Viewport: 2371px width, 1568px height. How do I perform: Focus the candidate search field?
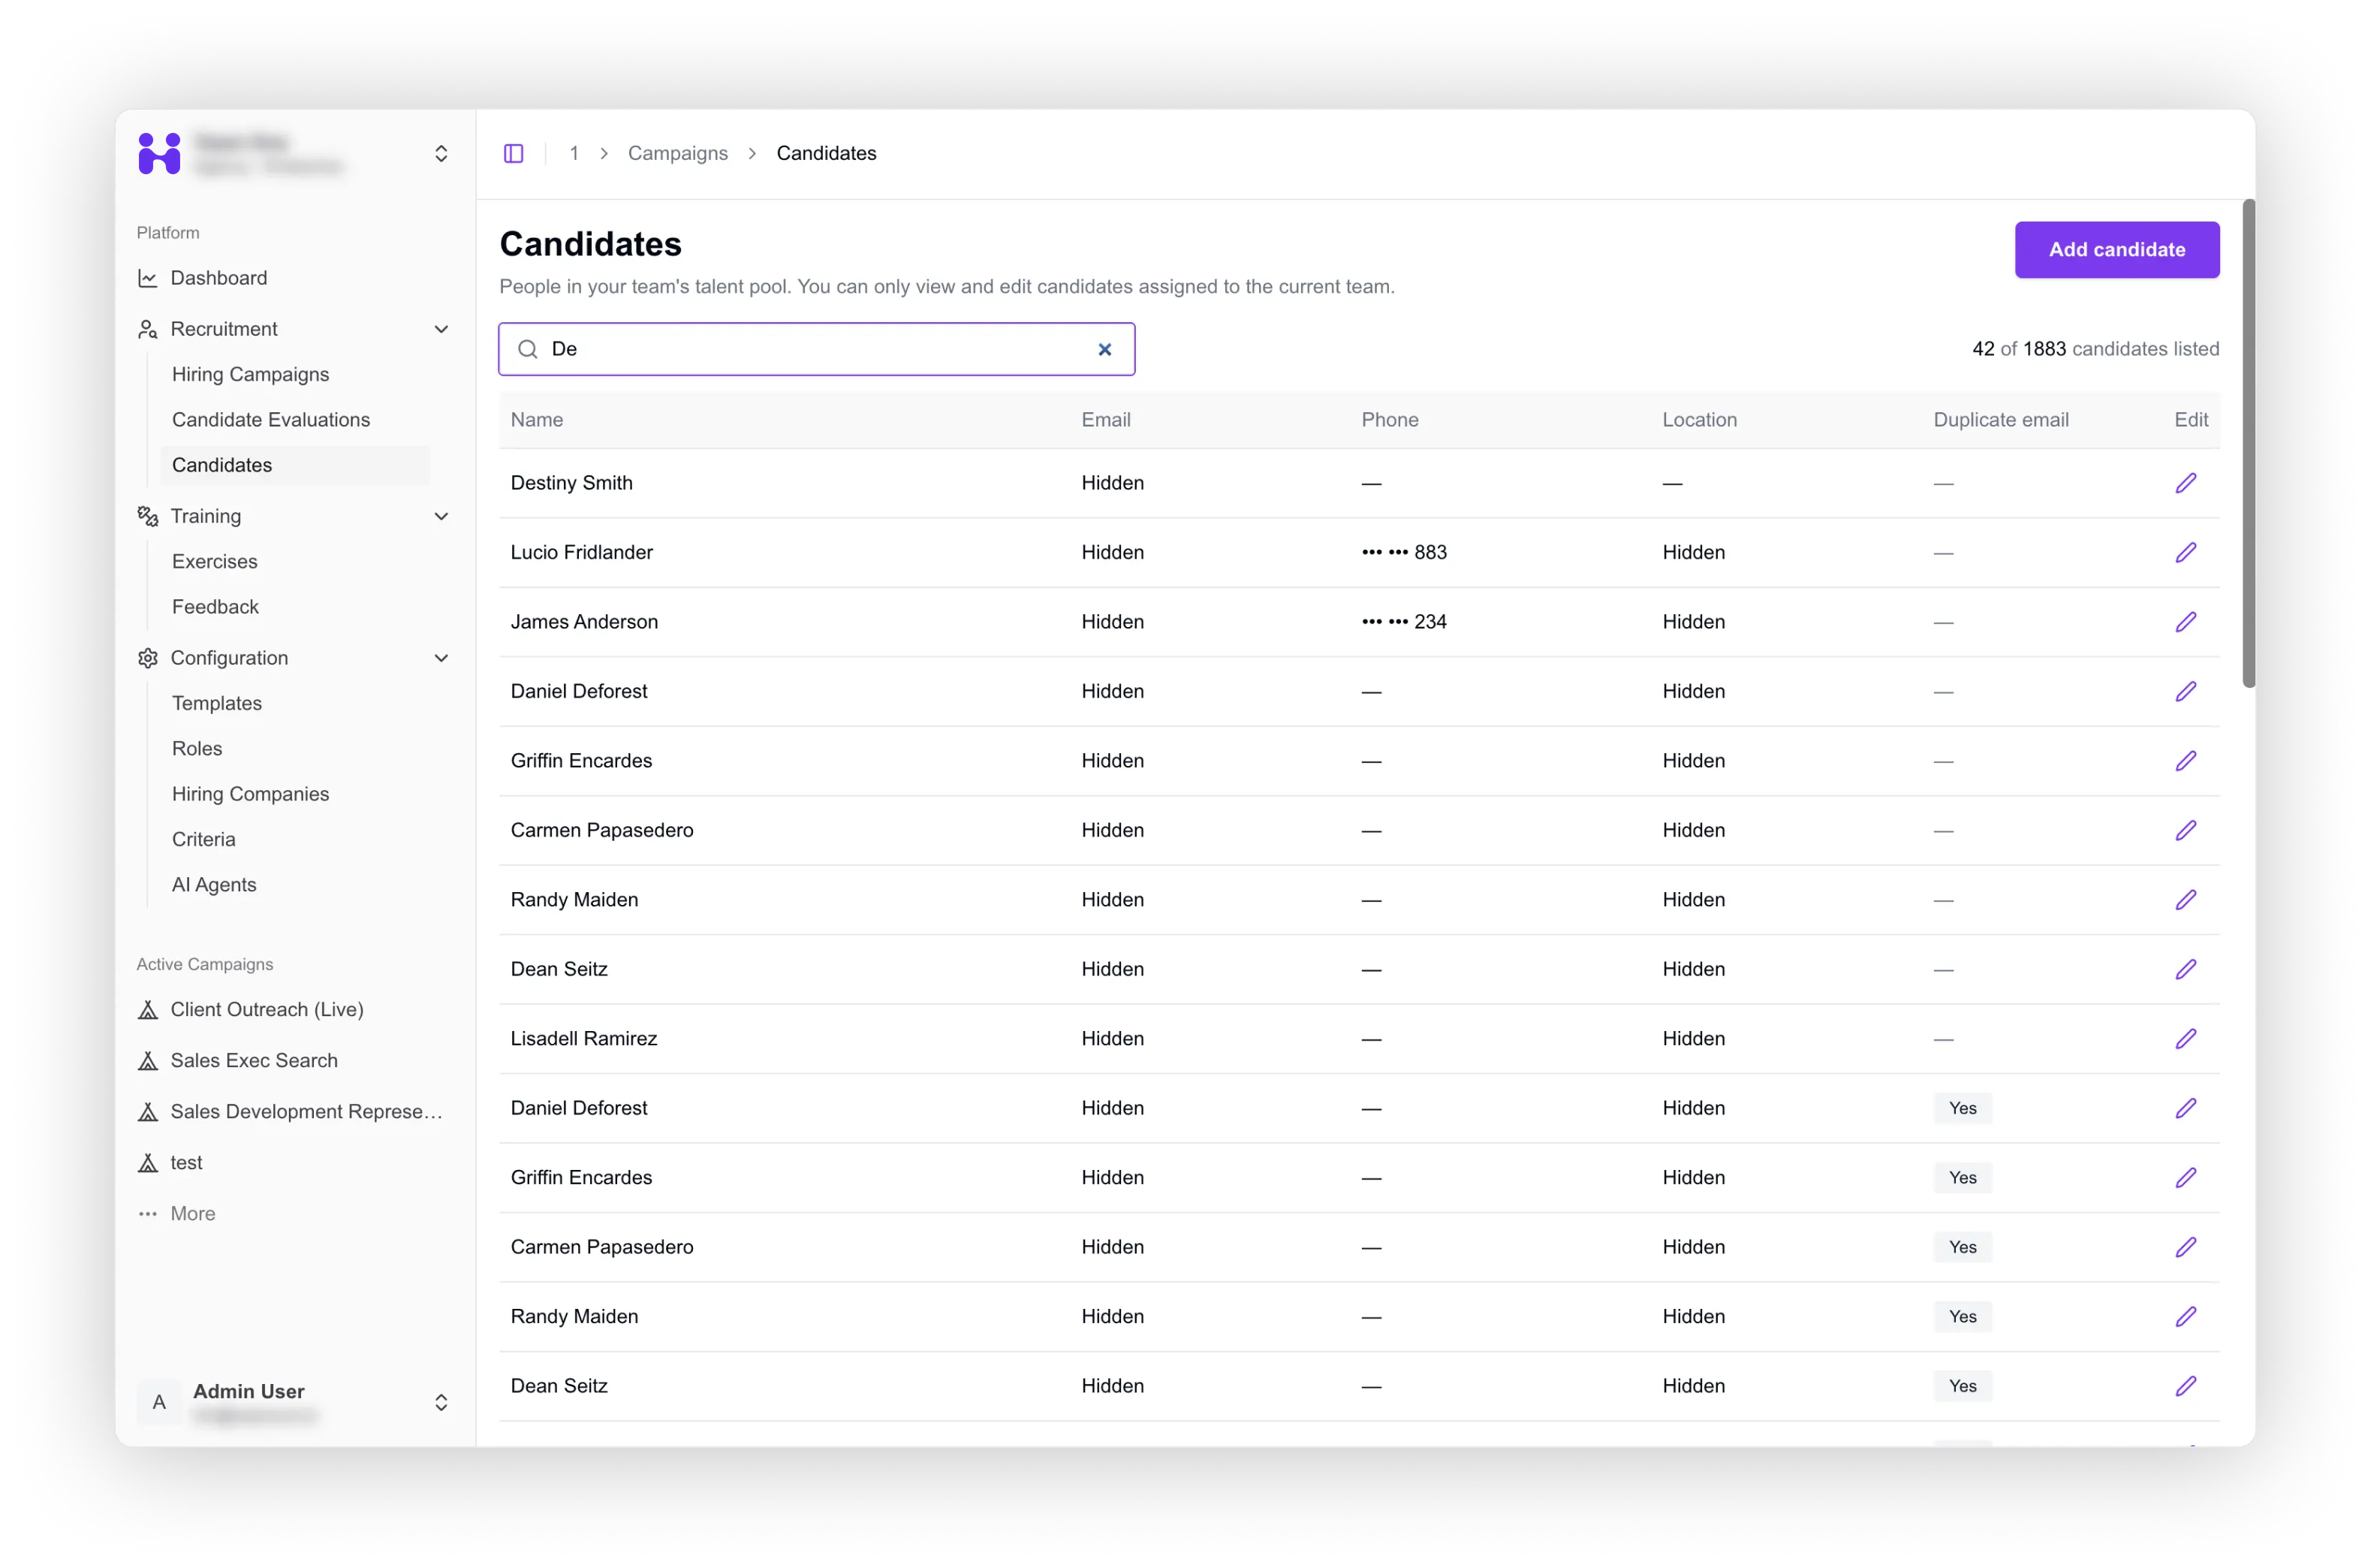coord(817,349)
